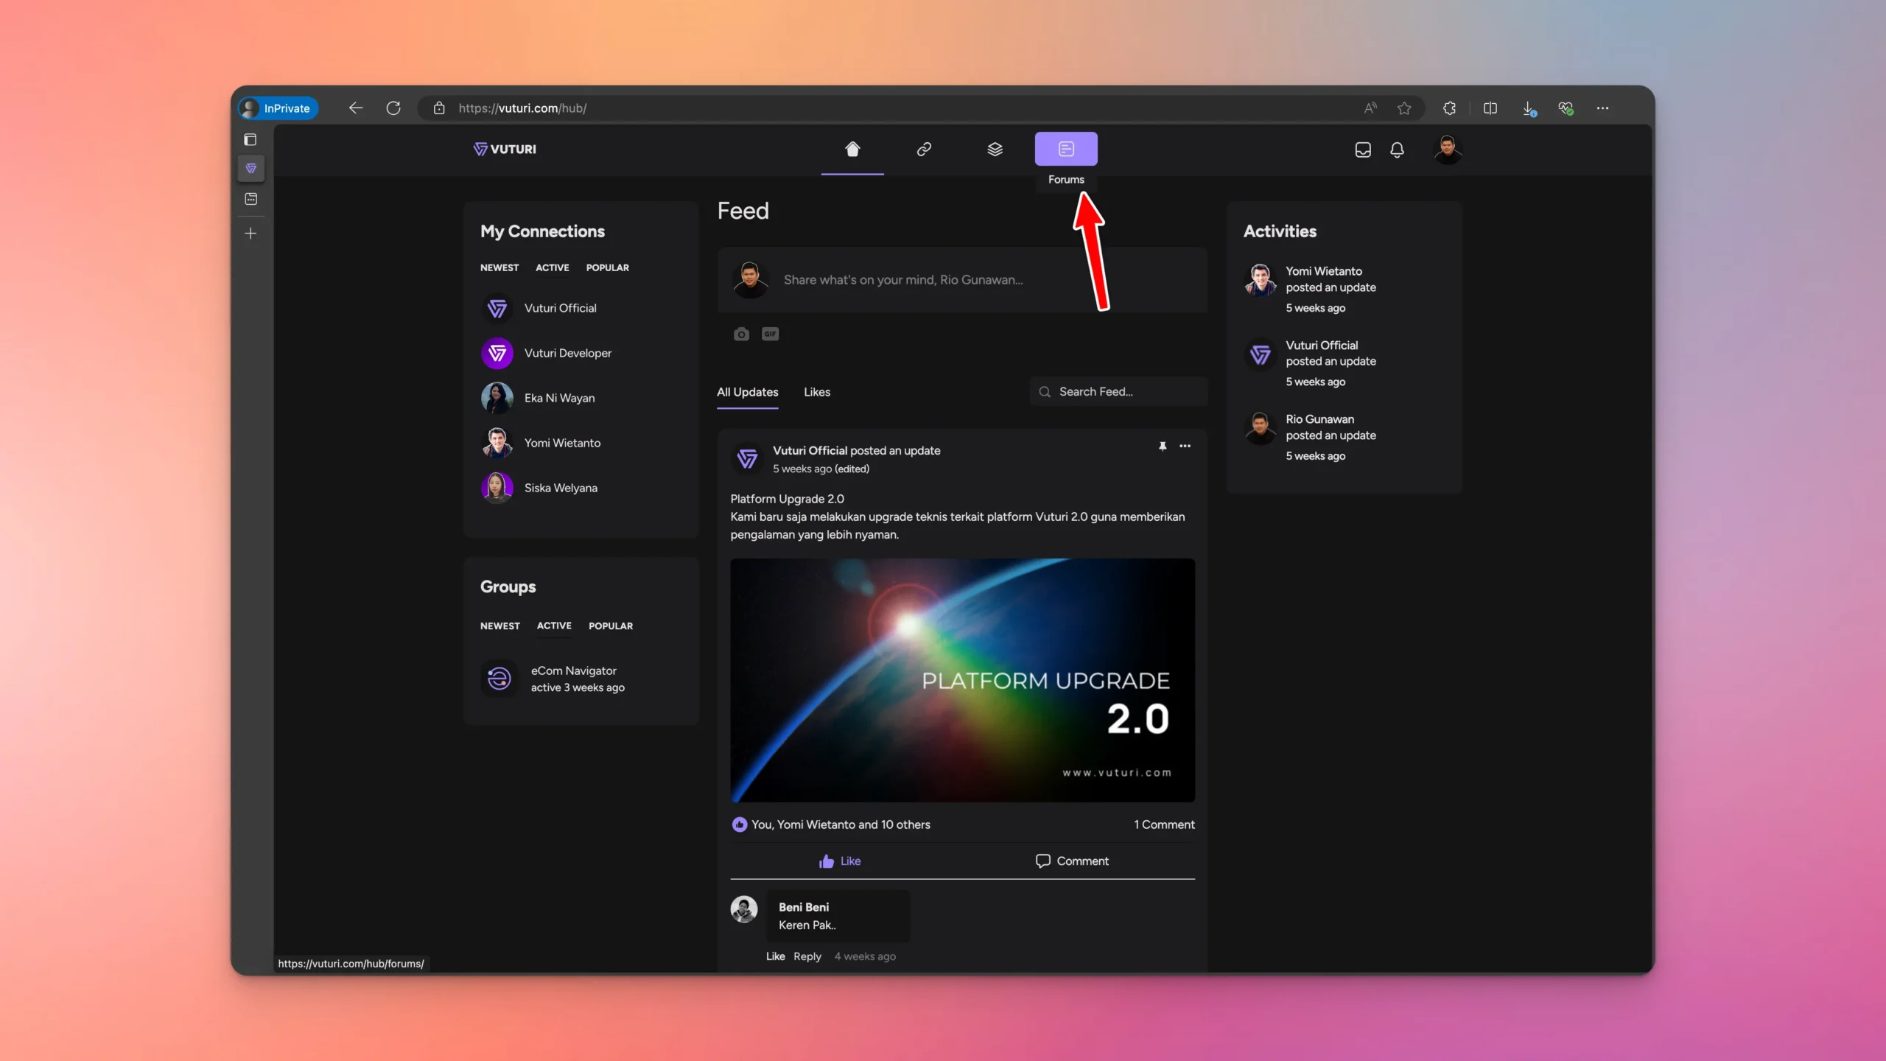1886x1061 pixels.
Task: Open the notifications bell icon
Action: [1397, 150]
